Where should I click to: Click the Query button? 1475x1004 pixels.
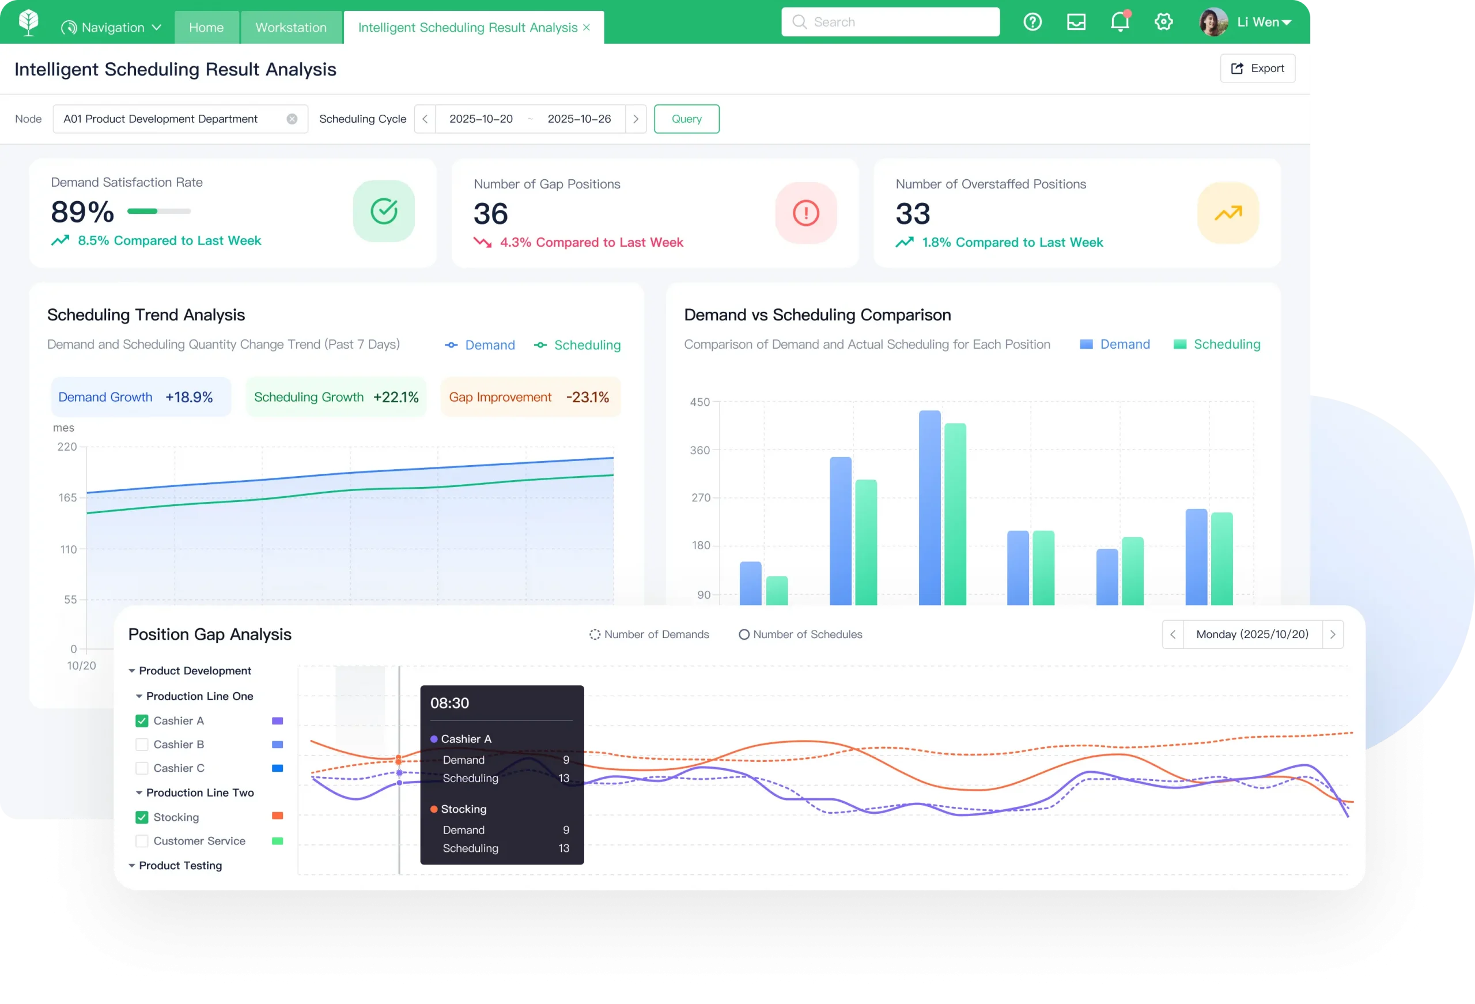click(686, 119)
